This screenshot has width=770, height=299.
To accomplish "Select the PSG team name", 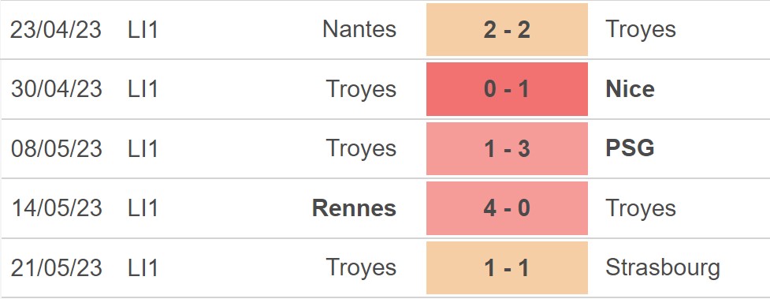I will pyautogui.click(x=630, y=148).
